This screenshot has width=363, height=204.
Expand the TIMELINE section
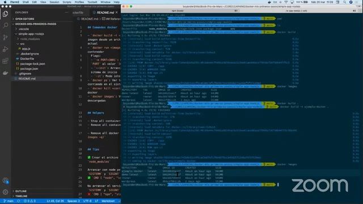click(22, 196)
